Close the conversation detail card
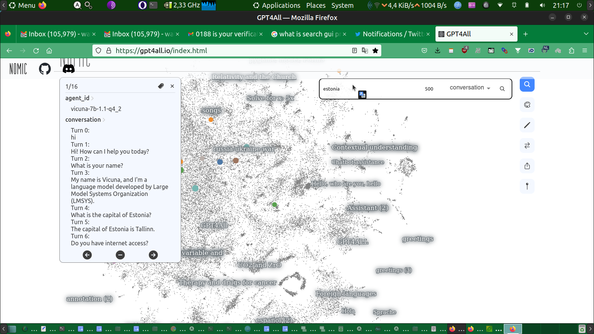This screenshot has width=594, height=334. coord(172,86)
